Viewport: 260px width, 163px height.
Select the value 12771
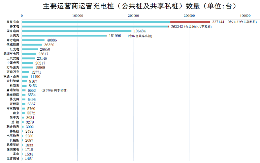(x=36, y=72)
